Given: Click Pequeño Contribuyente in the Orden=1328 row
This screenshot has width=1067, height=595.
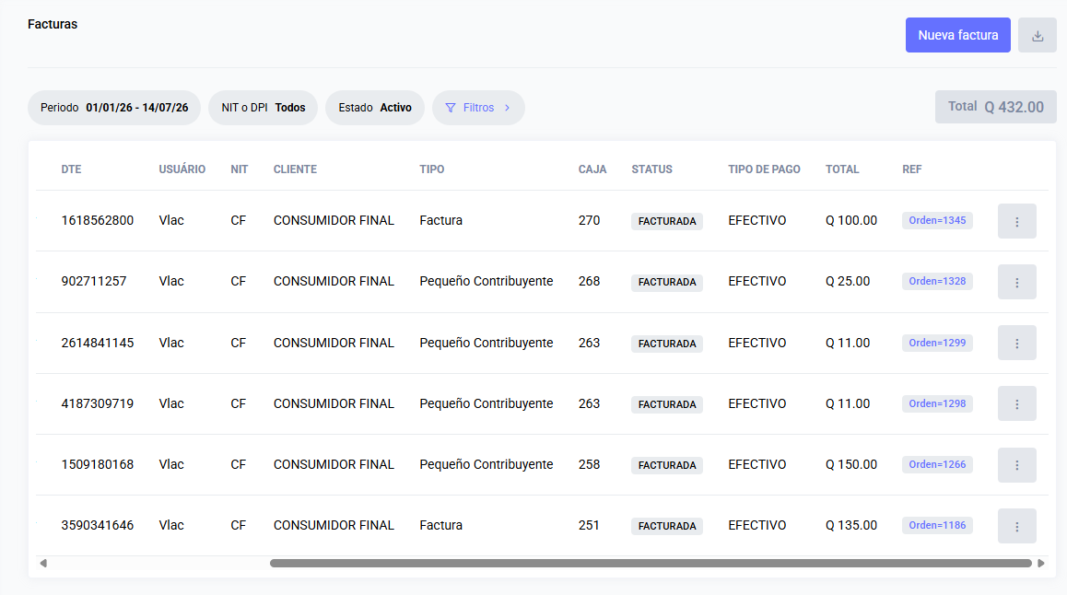Looking at the screenshot, I should coord(487,281).
